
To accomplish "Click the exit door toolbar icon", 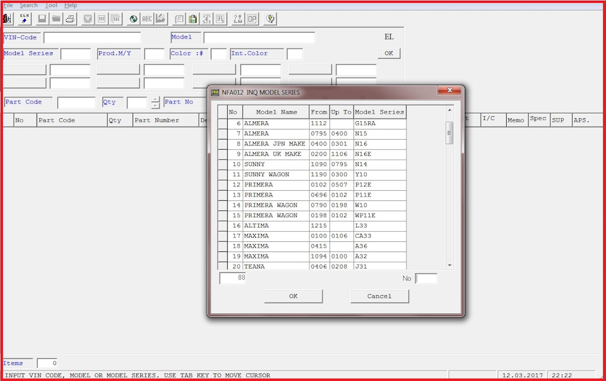I will (8, 18).
